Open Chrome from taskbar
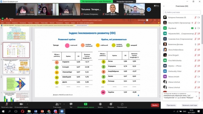203x114 pixels. (49, 111)
